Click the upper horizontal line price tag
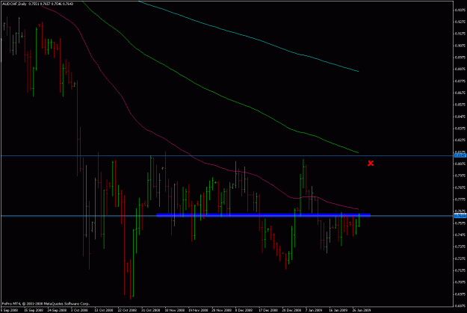The image size is (467, 313). coord(460,155)
